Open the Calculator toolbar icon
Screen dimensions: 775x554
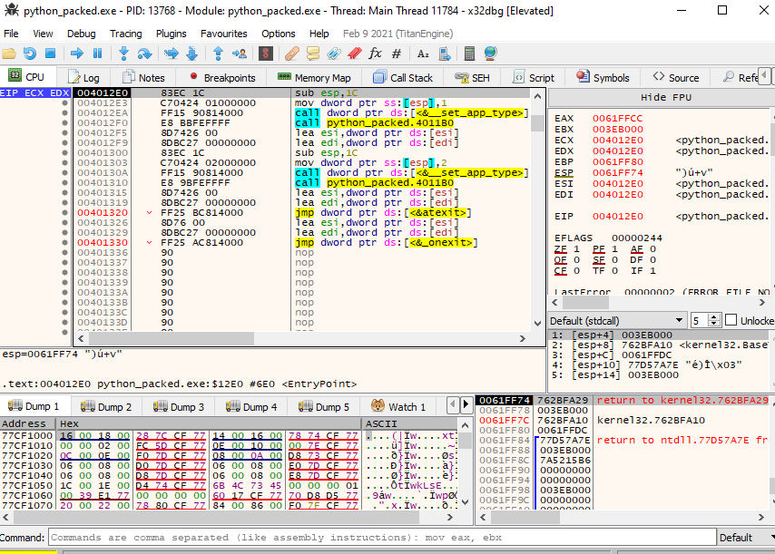click(x=469, y=53)
